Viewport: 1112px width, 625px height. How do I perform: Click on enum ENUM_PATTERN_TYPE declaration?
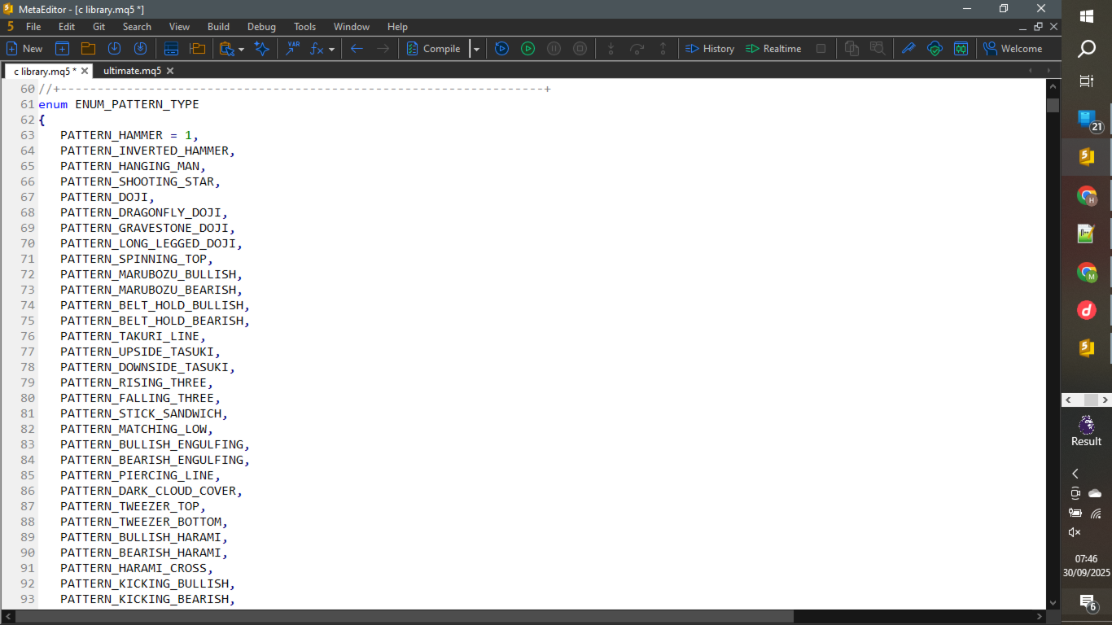[119, 104]
